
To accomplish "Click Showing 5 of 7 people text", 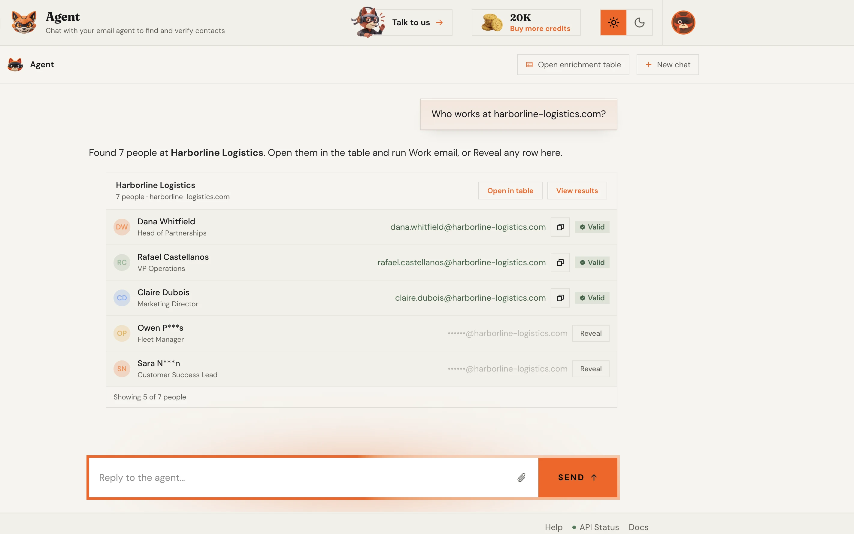I will tap(150, 397).
